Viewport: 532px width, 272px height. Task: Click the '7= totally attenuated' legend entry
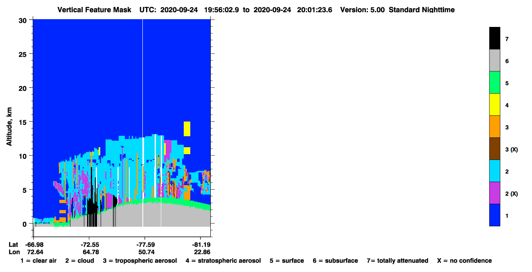(397, 261)
